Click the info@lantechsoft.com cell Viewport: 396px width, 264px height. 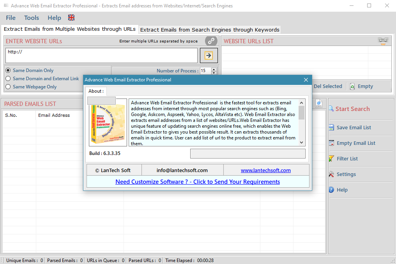pos(182,171)
